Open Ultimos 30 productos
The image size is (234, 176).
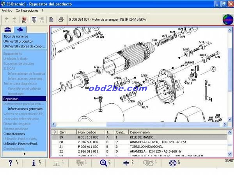tap(18, 41)
